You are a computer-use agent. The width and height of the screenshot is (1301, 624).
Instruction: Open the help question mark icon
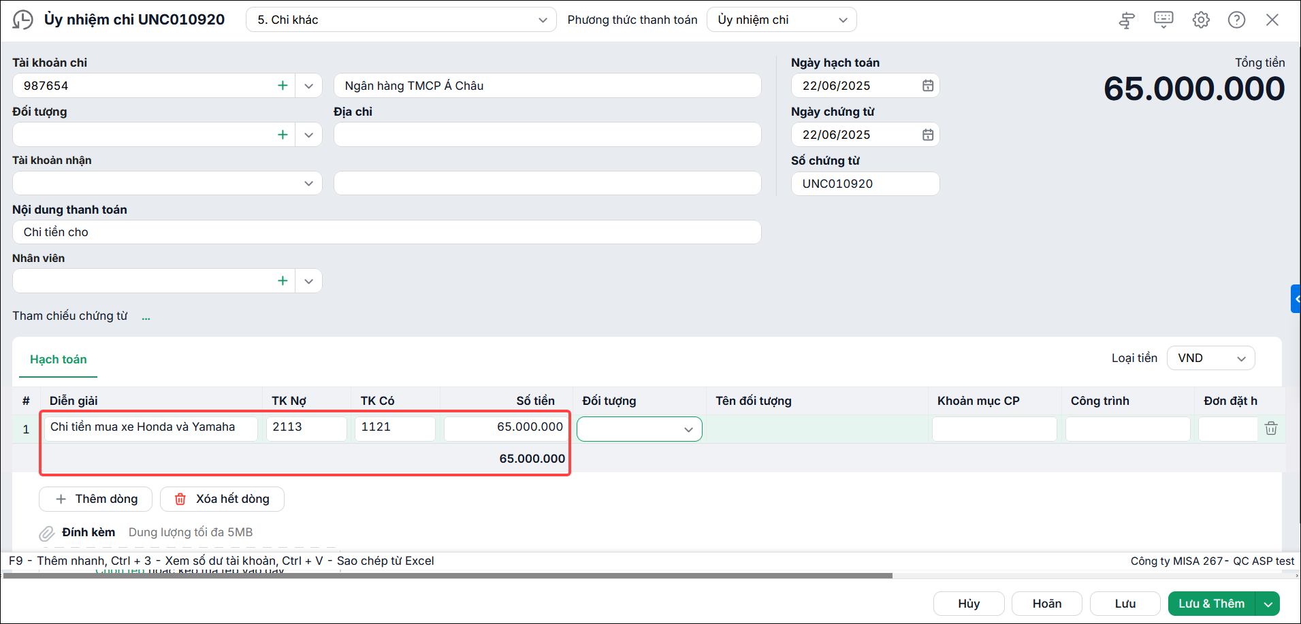pos(1237,20)
